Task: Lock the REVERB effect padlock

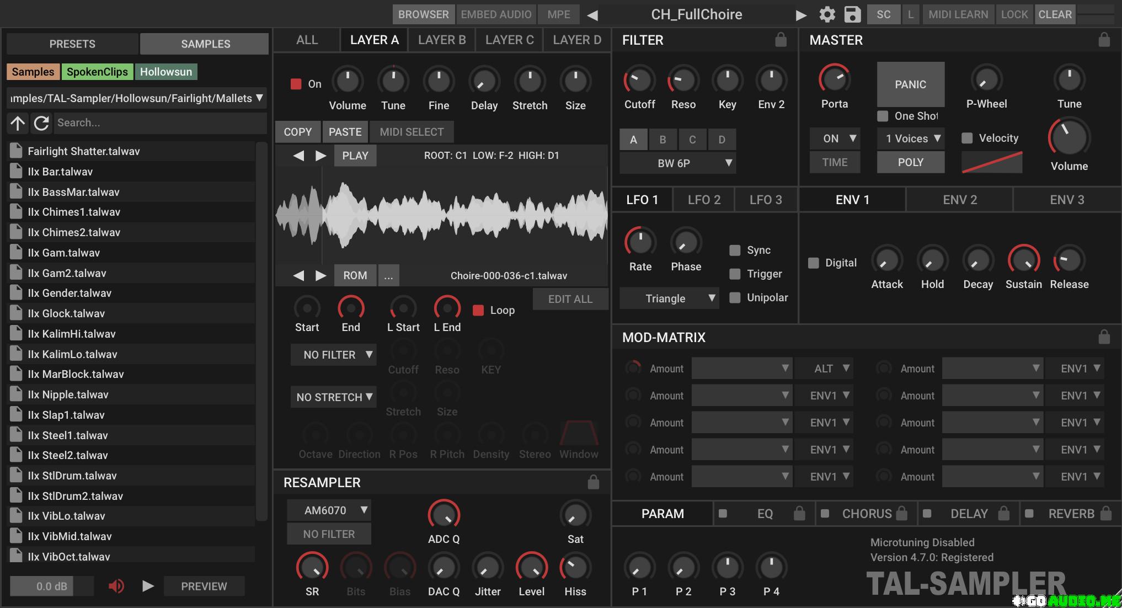Action: point(1105,514)
